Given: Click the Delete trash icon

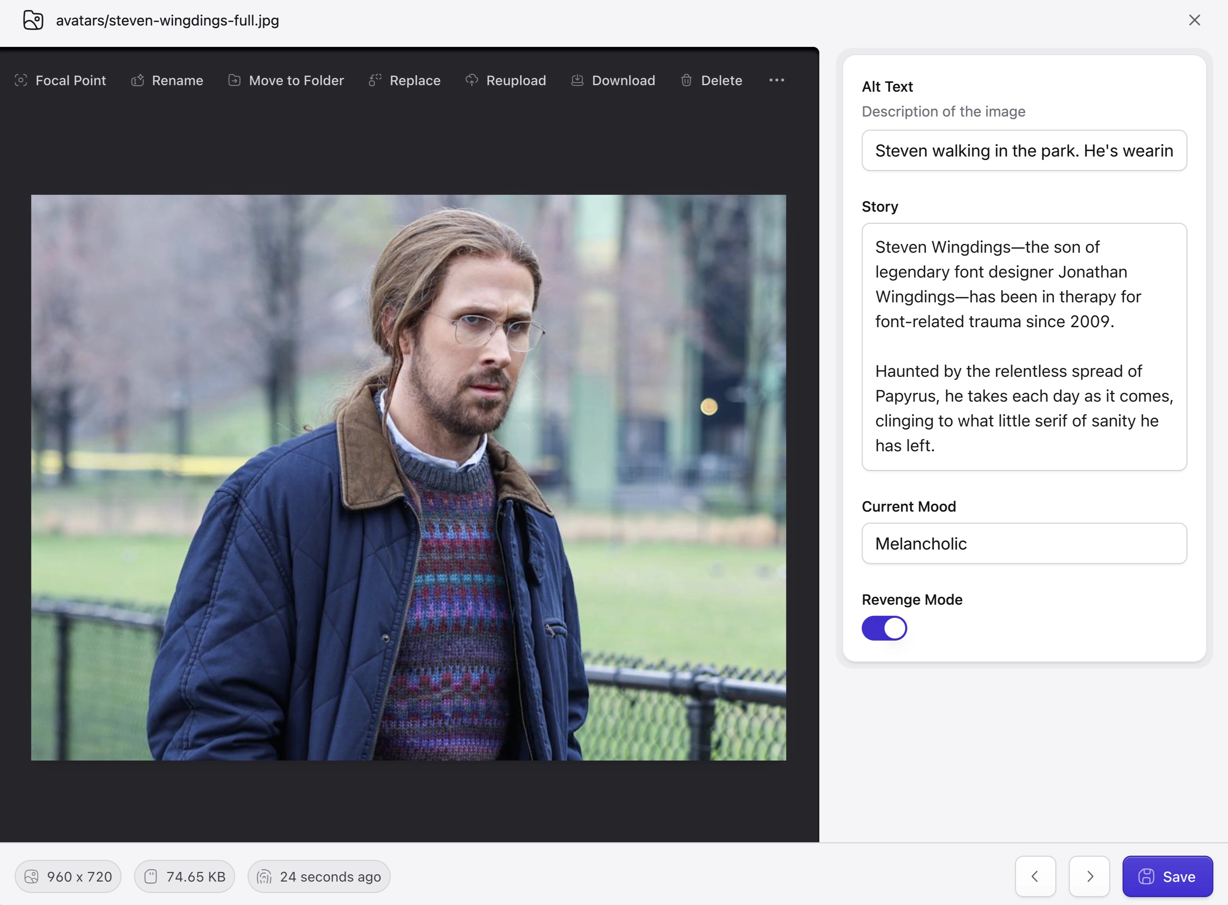Looking at the screenshot, I should (x=686, y=80).
